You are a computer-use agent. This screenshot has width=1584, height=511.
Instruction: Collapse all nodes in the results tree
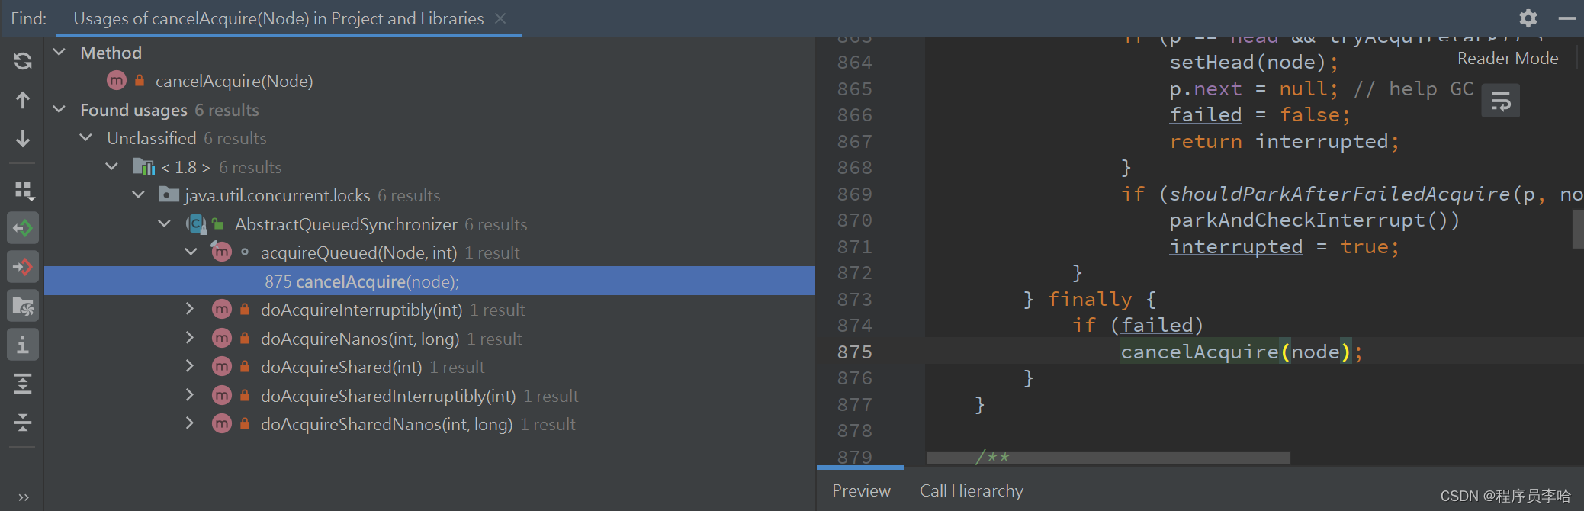pyautogui.click(x=23, y=422)
